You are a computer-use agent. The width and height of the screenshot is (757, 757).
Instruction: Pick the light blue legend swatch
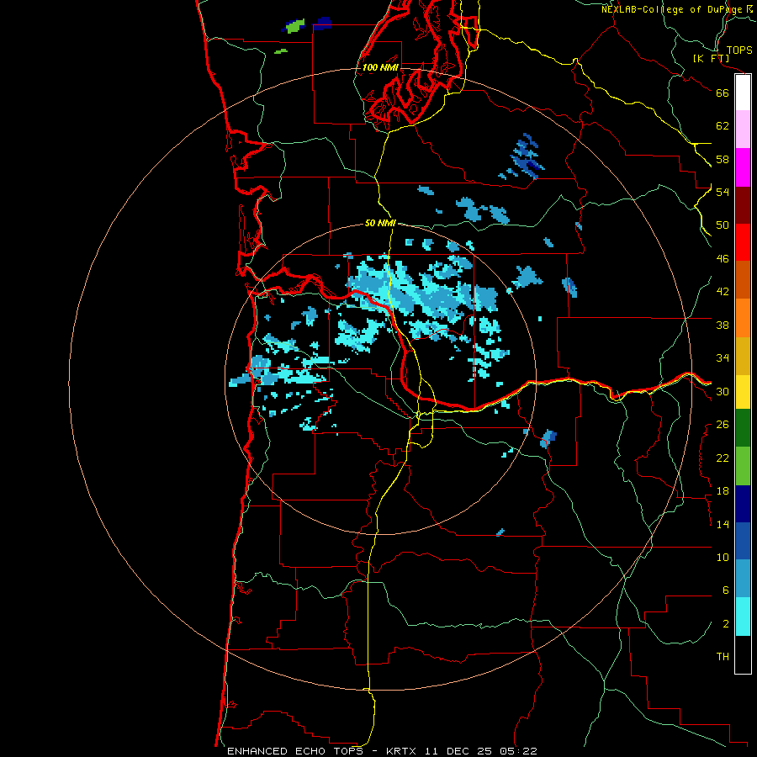point(743,579)
